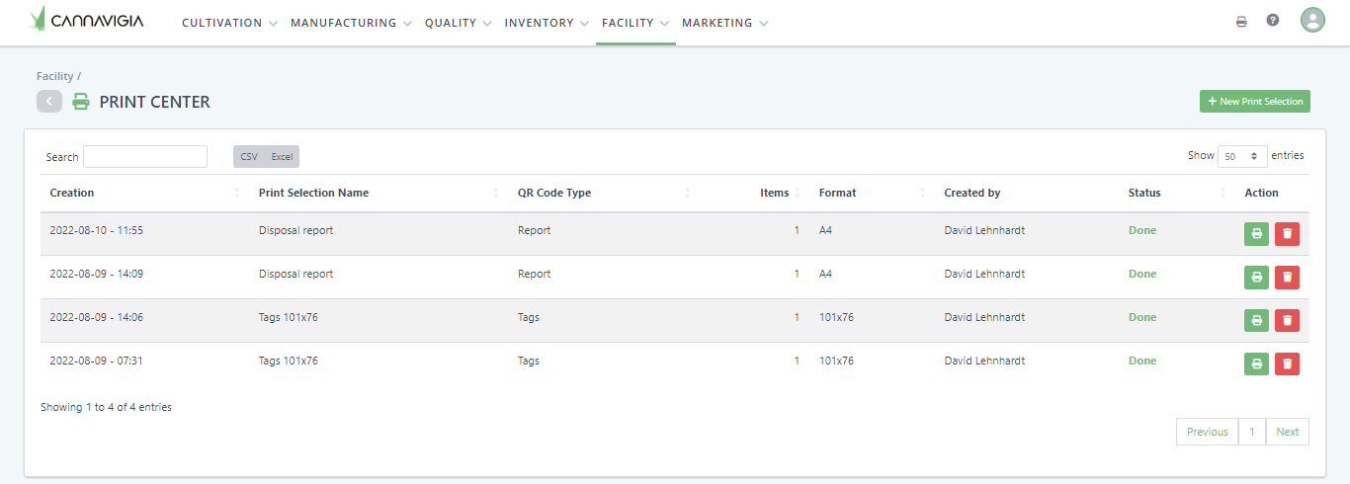This screenshot has width=1350, height=484.
Task: Export the table to Excel
Action: [x=282, y=157]
